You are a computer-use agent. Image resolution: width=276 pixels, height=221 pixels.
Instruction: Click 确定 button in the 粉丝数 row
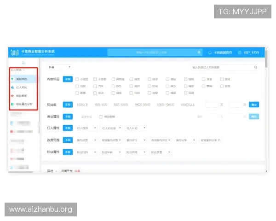pos(254,105)
